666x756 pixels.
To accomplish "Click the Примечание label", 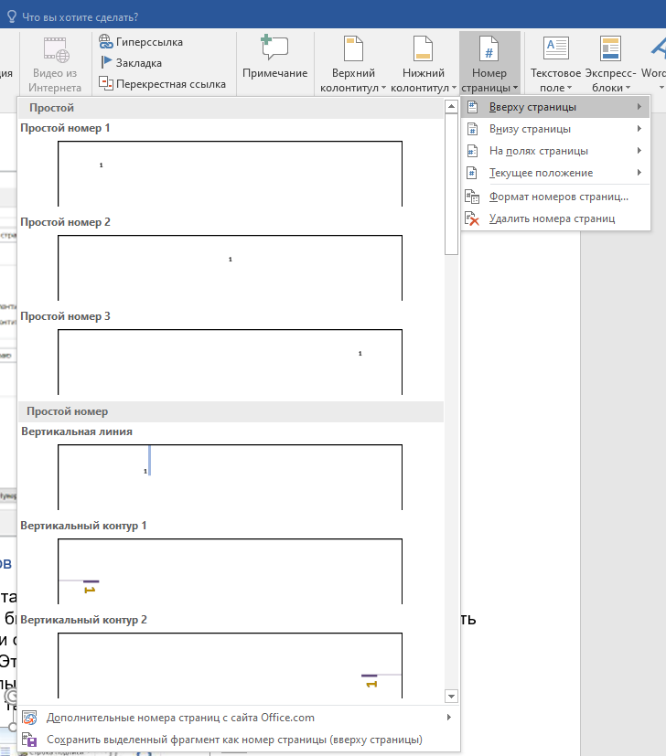I will pyautogui.click(x=274, y=73).
